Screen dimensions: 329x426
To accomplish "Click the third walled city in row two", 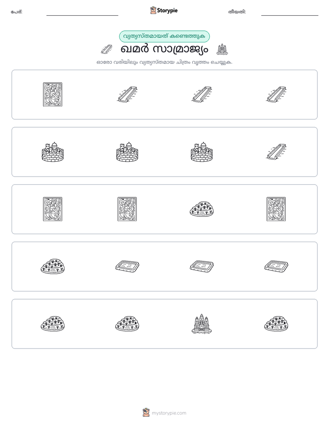I will 202,152.
